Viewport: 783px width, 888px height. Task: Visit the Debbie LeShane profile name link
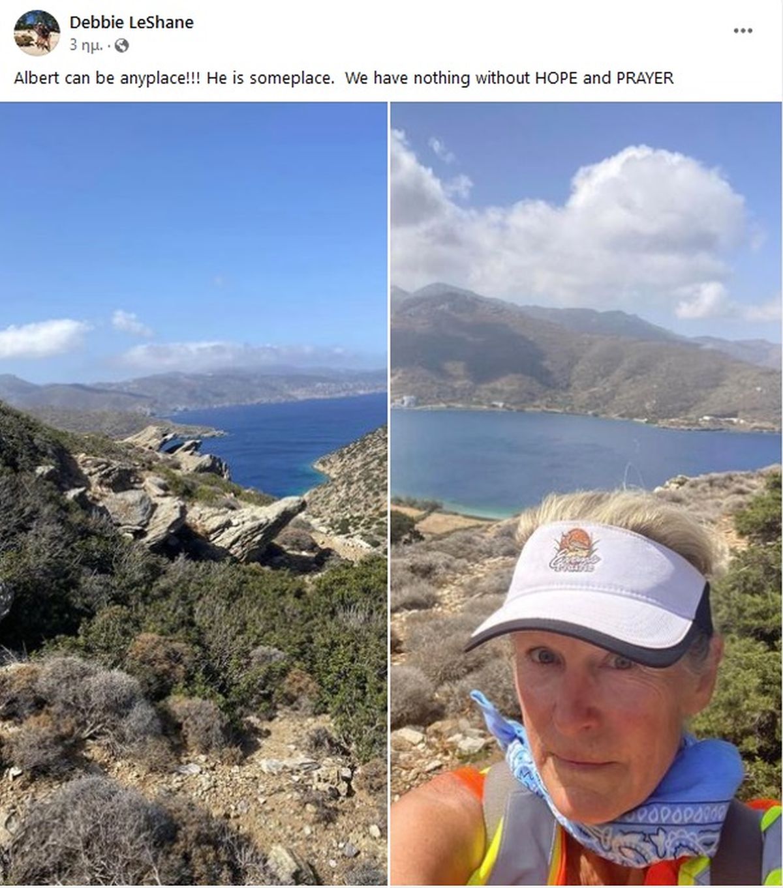click(x=131, y=22)
